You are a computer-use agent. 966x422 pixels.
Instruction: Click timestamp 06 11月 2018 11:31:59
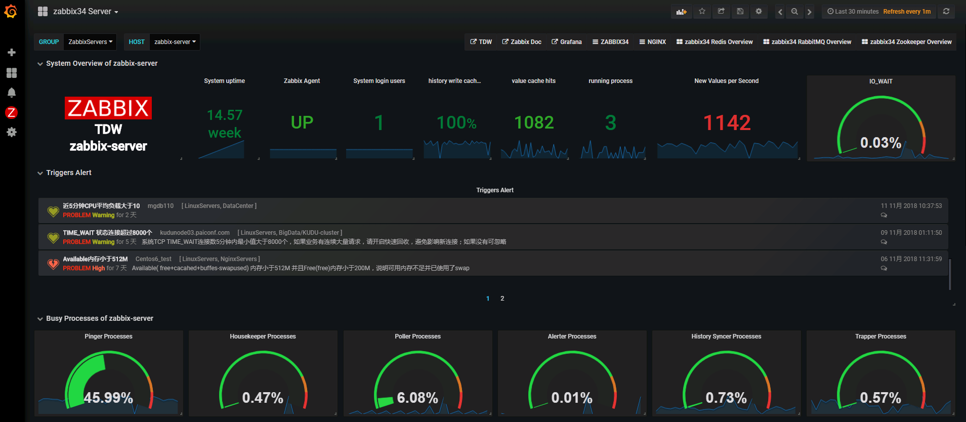911,259
